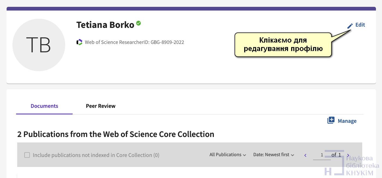The width and height of the screenshot is (382, 178).
Task: Click the green verified checkmark badge
Action: 139,23
